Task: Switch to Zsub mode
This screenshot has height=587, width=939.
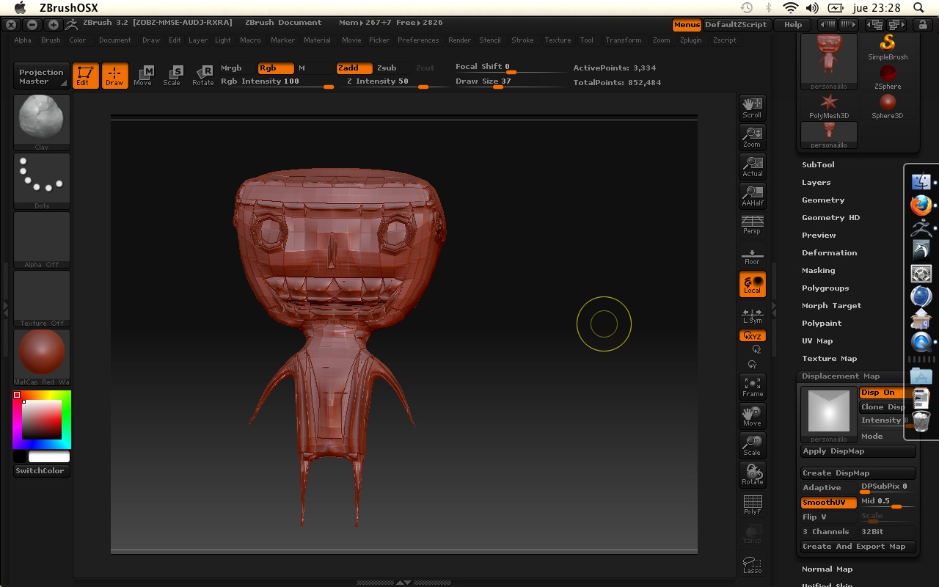Action: pos(392,68)
